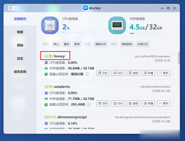Stop container with 停止 button
Image resolution: width=185 pixels, height=141 pixels.
[56, 44]
